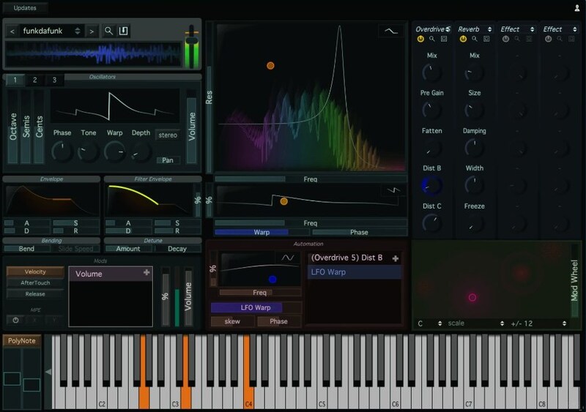Toggle the MPE power button
The width and height of the screenshot is (586, 412).
15,320
